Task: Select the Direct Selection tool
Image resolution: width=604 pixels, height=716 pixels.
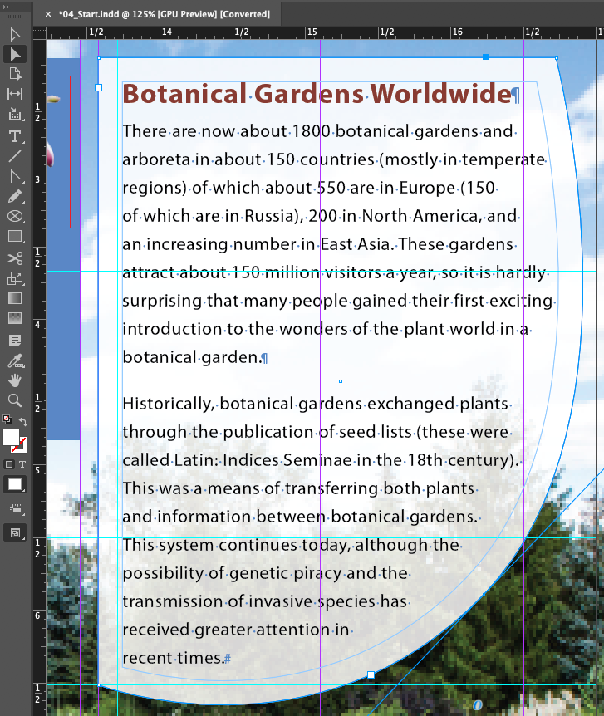Action: [x=15, y=54]
